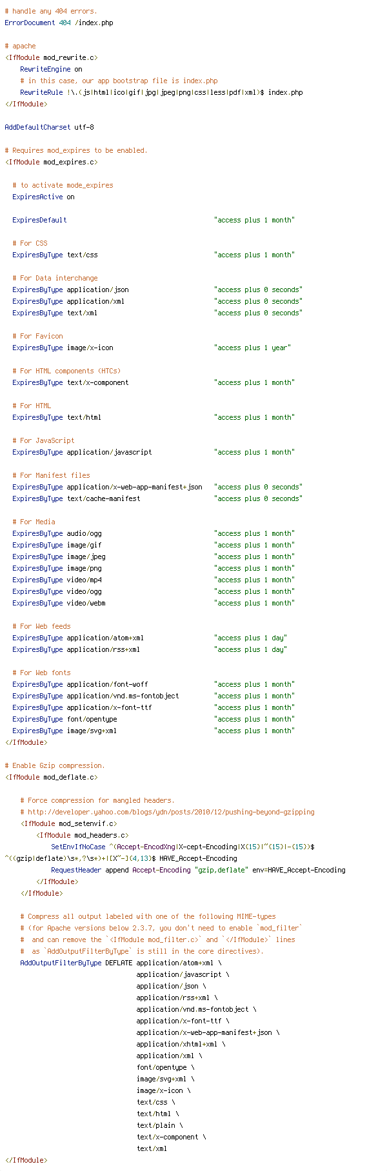This screenshot has height=1171, width=387.
Task: Click the SetEnvIfNoCase directive
Action: [x=78, y=847]
